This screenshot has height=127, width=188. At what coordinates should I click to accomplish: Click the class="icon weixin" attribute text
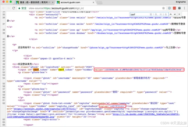pos(73,18)
